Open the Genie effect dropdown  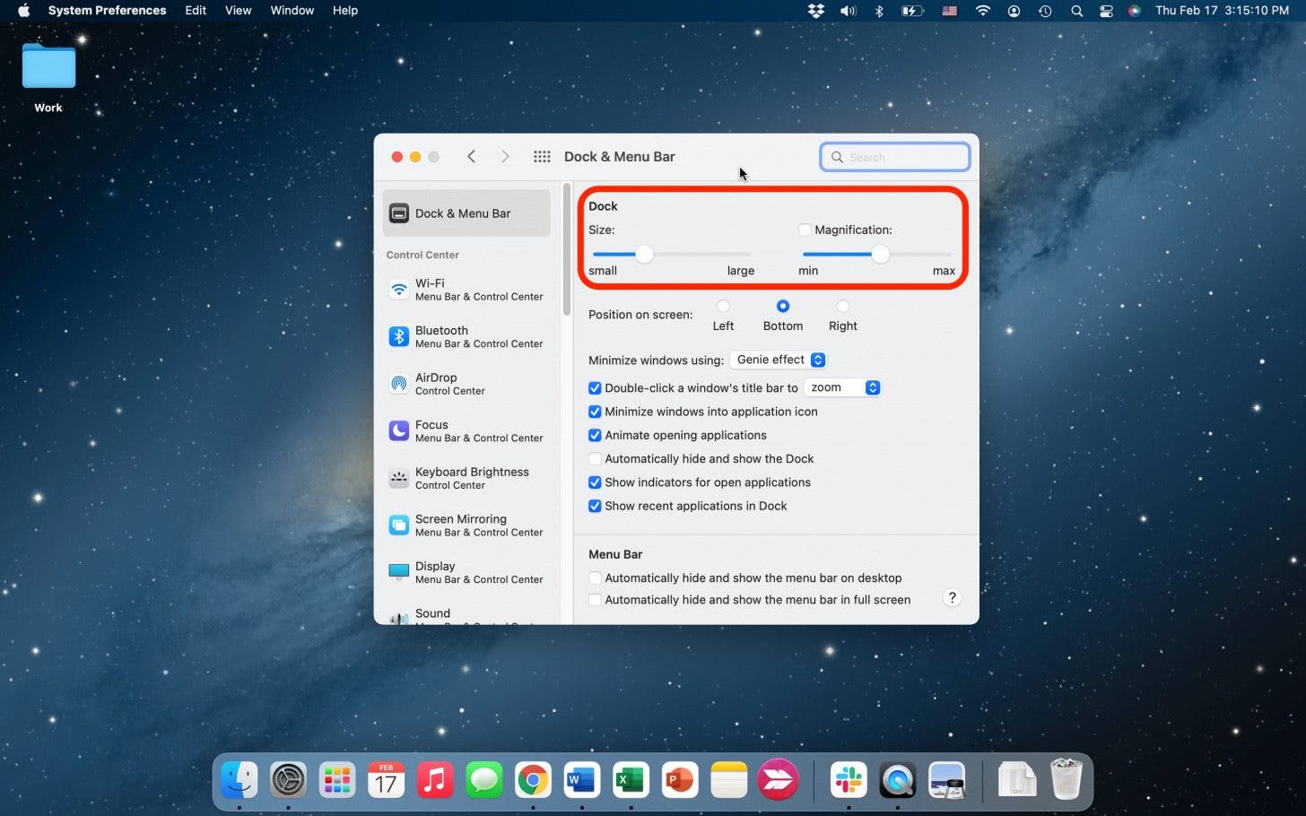(x=777, y=360)
